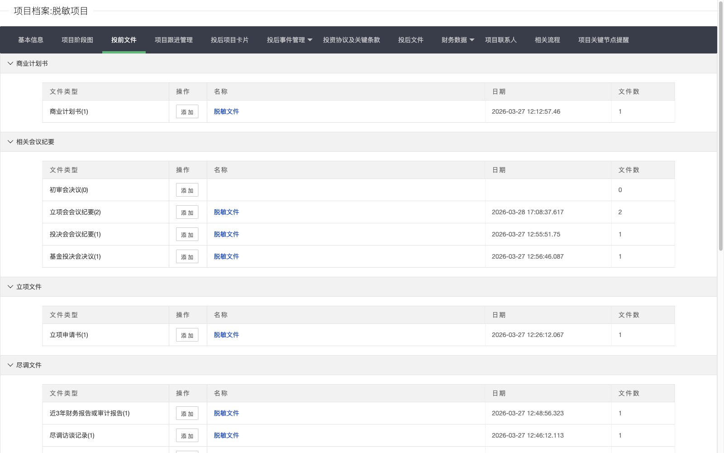724x453 pixels.
Task: Switch to the 项目阶段图 tab
Action: pyautogui.click(x=77, y=40)
